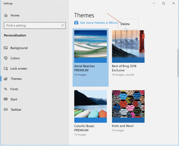
Task: Click the Lock screen icon
Action: [6, 68]
